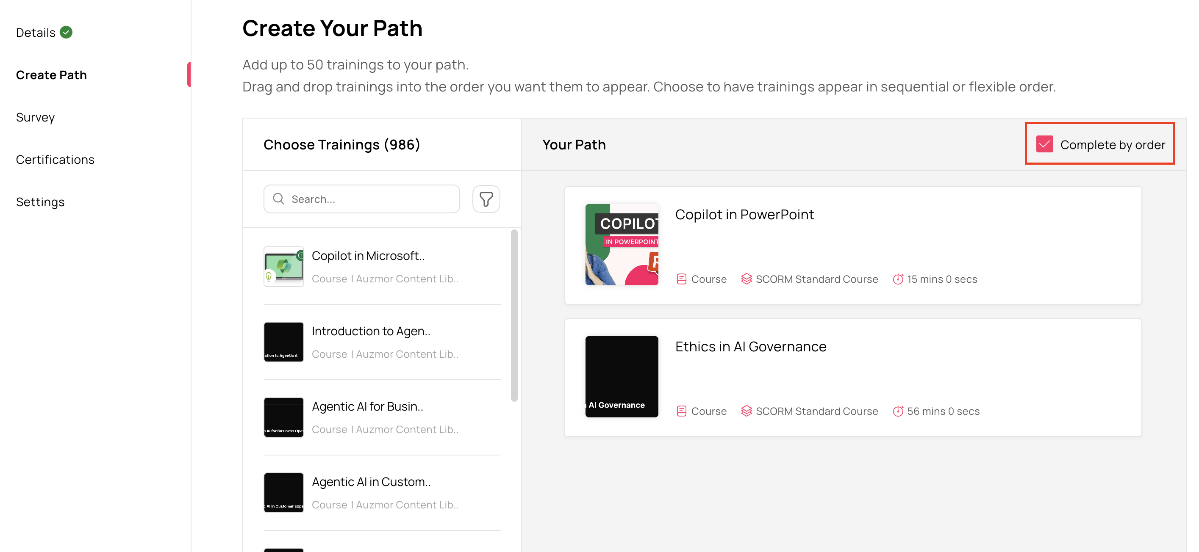Click the trainings list scrollbar
Image resolution: width=1199 pixels, height=552 pixels.
coord(514,315)
